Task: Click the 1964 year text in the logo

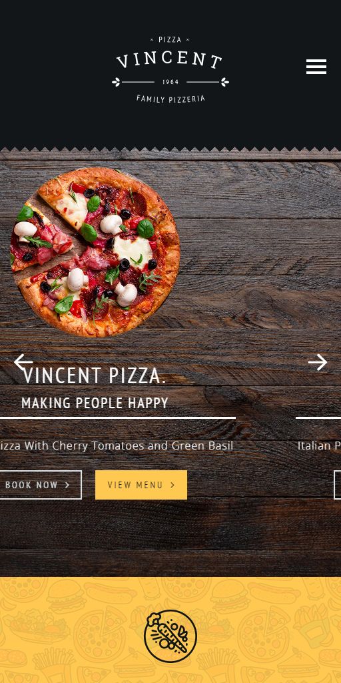Action: [170, 82]
